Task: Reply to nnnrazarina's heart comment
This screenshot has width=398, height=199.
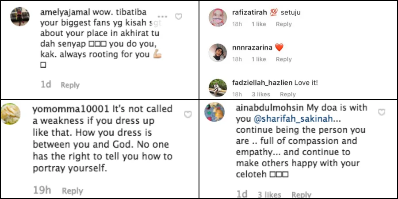Action: click(283, 59)
